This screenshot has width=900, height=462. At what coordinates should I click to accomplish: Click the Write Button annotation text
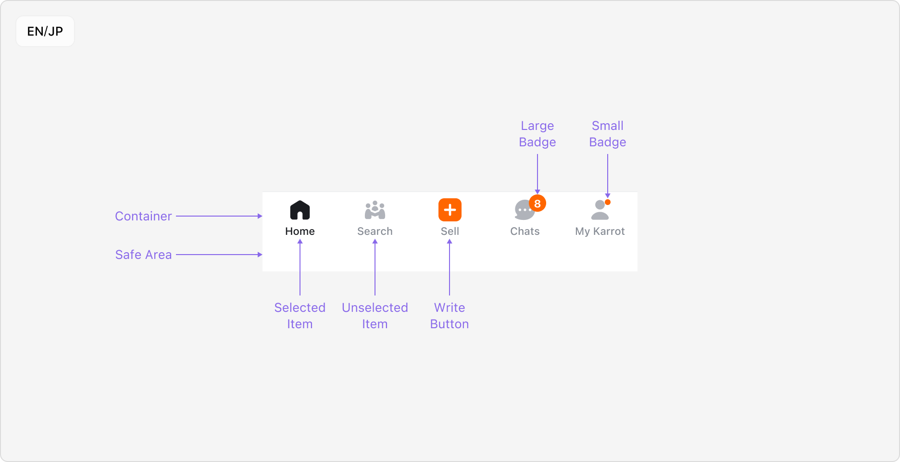pyautogui.click(x=449, y=316)
